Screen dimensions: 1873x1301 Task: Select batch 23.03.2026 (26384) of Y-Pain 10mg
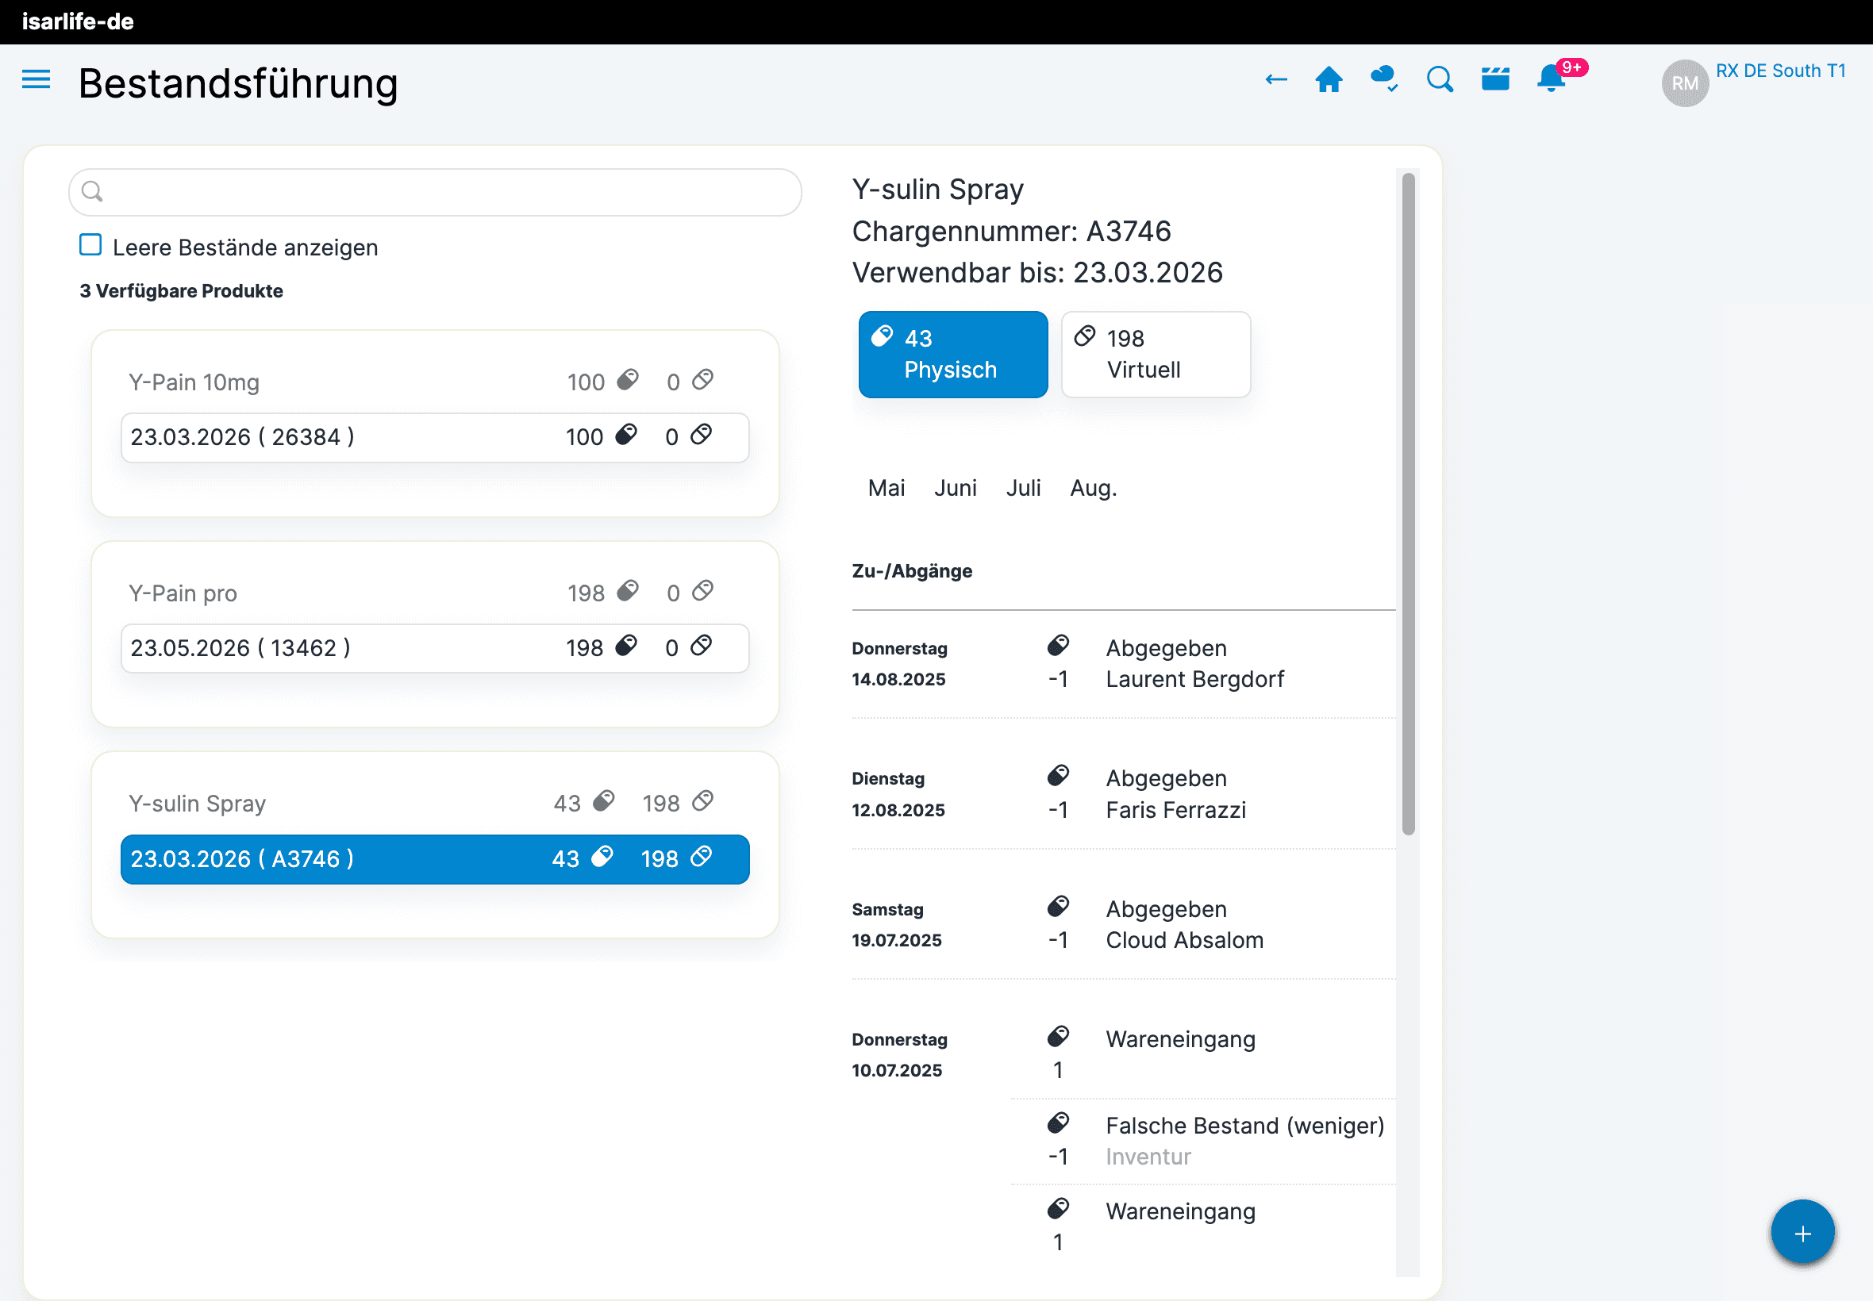point(435,438)
